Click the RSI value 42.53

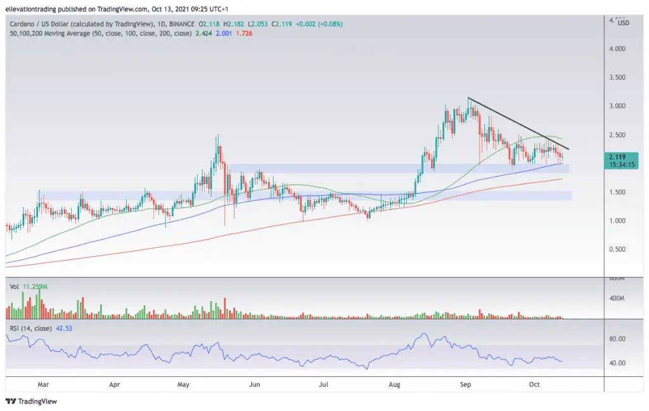64,328
